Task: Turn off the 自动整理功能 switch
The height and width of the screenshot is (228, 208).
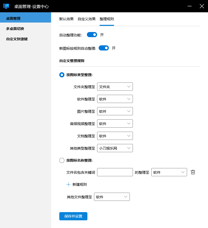Action: pos(92,35)
